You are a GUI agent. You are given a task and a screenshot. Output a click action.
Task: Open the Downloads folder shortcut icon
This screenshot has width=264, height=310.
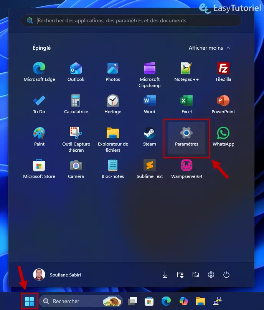165,275
